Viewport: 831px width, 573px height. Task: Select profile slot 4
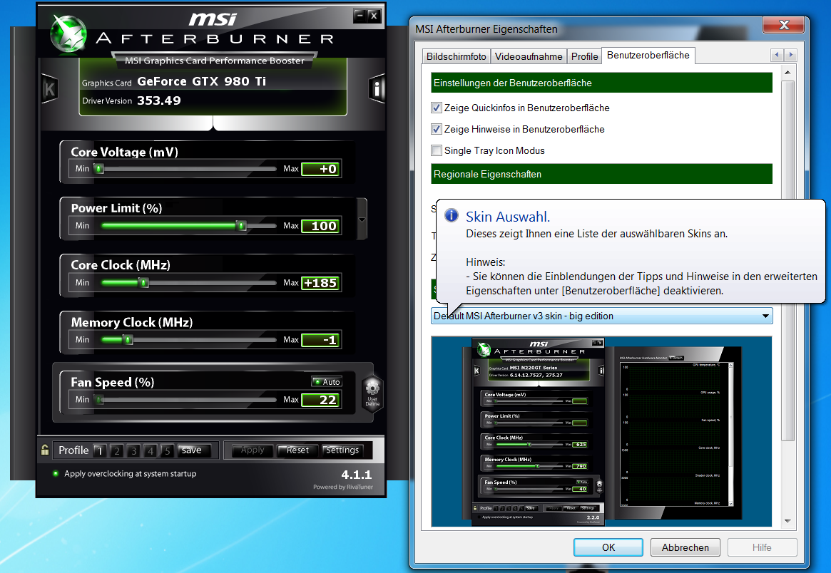coord(151,450)
